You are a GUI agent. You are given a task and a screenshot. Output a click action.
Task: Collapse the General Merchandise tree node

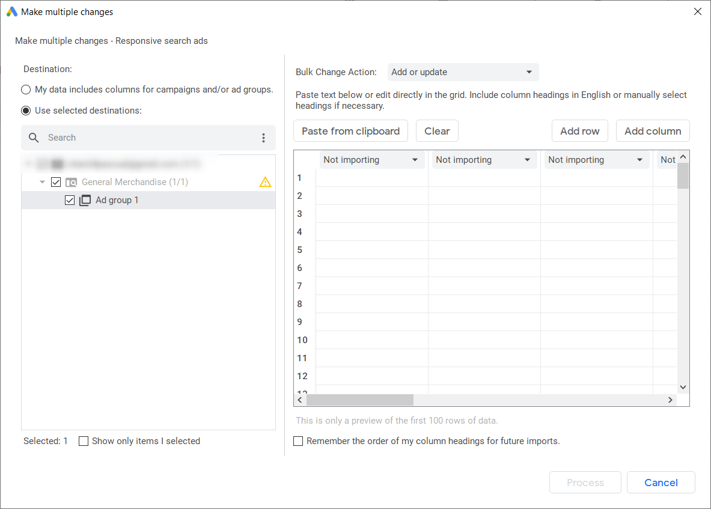click(42, 182)
